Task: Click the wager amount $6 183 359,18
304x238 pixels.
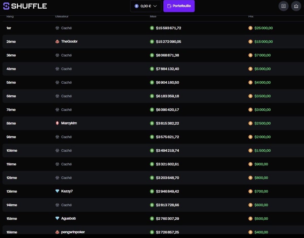Action: point(167,96)
